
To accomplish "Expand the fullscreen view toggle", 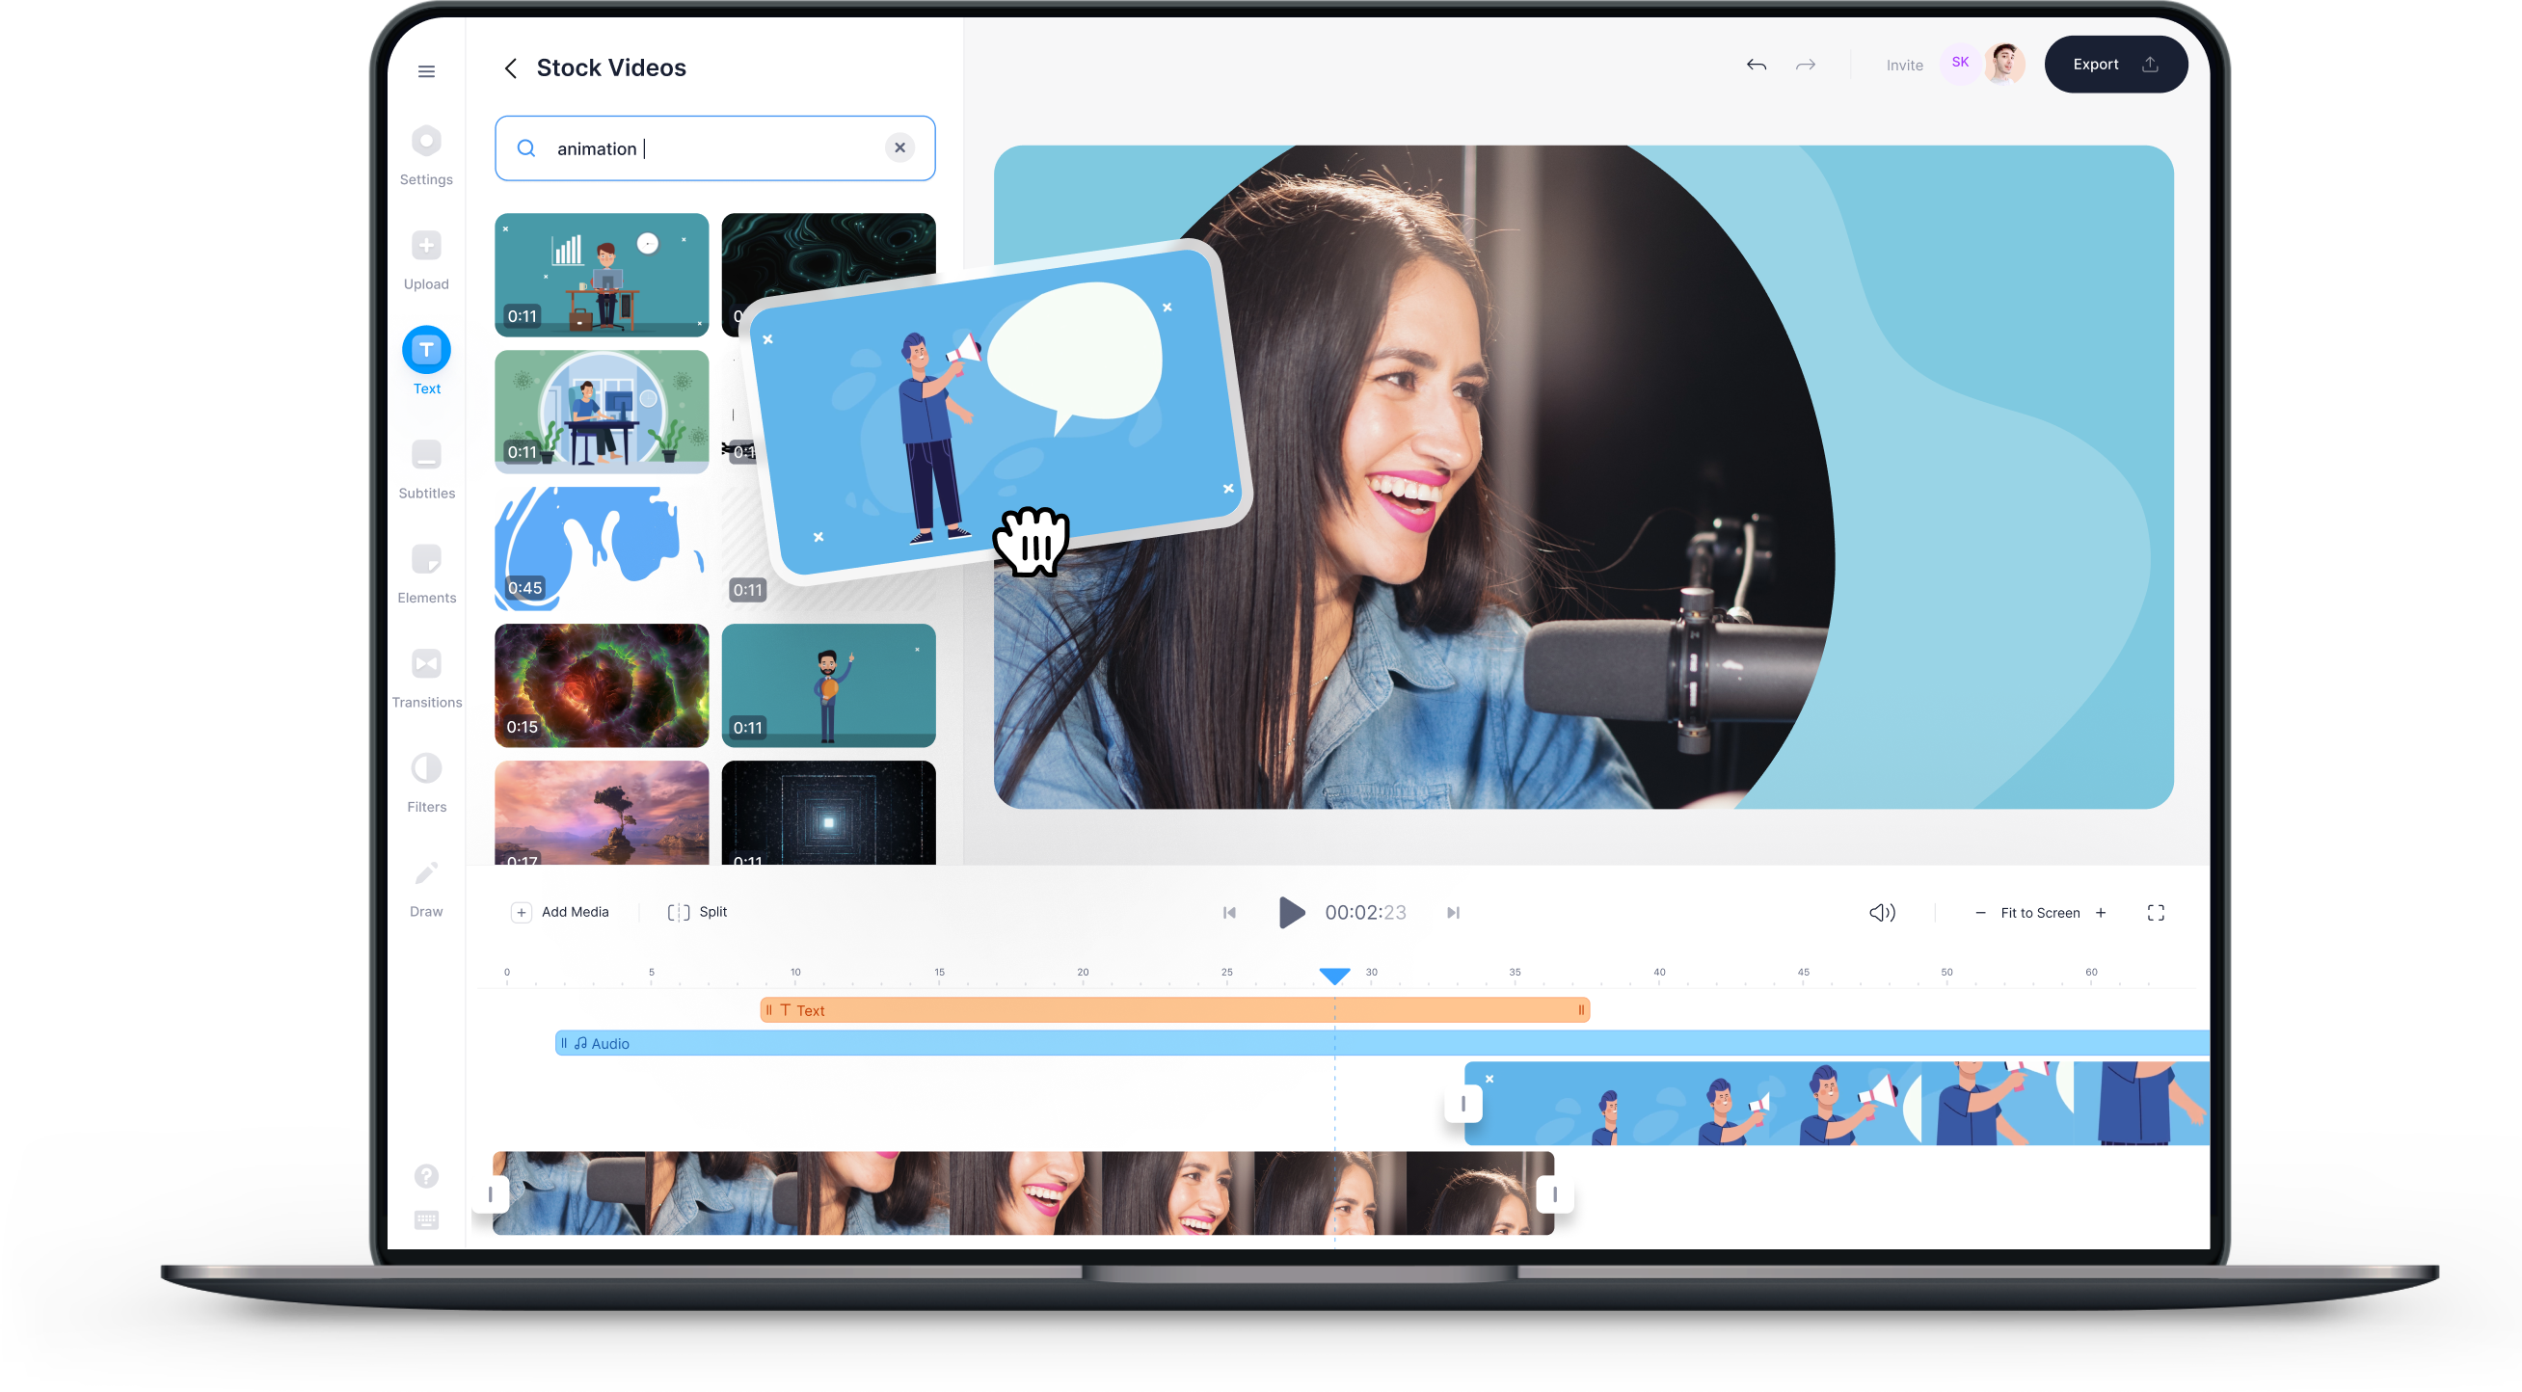I will (x=2159, y=910).
